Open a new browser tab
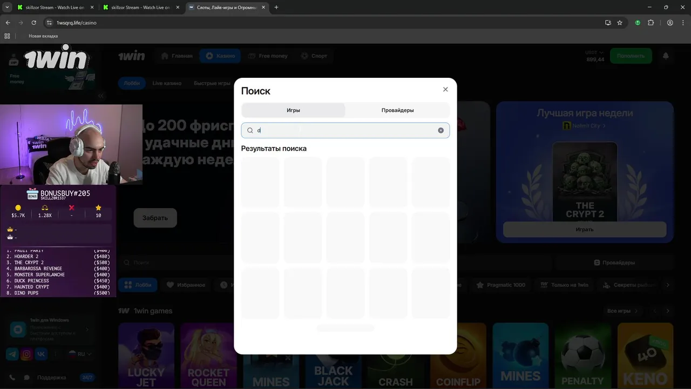Image resolution: width=691 pixels, height=389 pixels. tap(276, 8)
